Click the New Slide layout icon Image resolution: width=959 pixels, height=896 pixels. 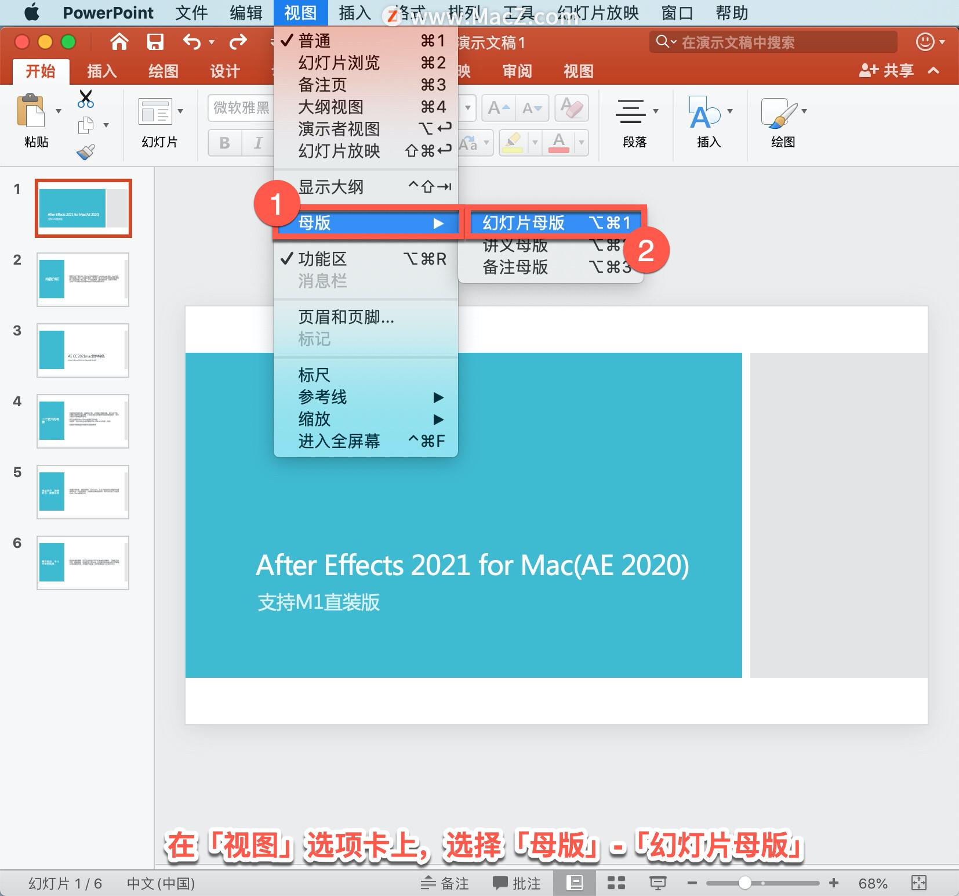pyautogui.click(x=155, y=111)
